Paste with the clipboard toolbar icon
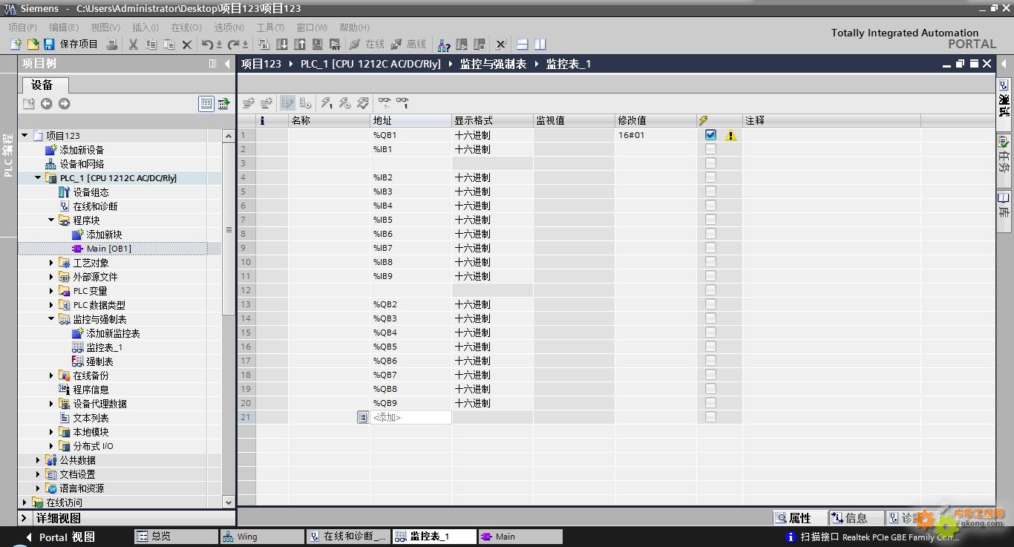1014x547 pixels. click(169, 45)
